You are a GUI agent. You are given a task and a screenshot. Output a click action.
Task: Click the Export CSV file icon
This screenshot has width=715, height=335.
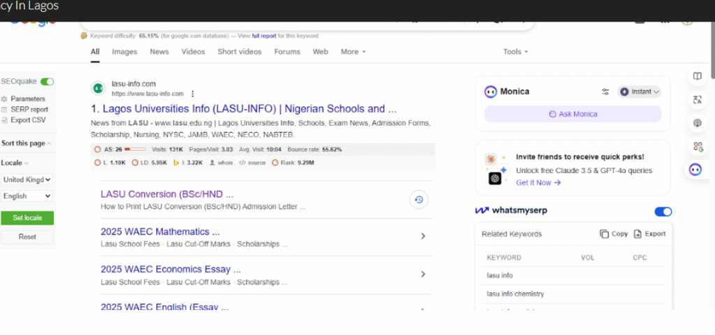tap(4, 120)
